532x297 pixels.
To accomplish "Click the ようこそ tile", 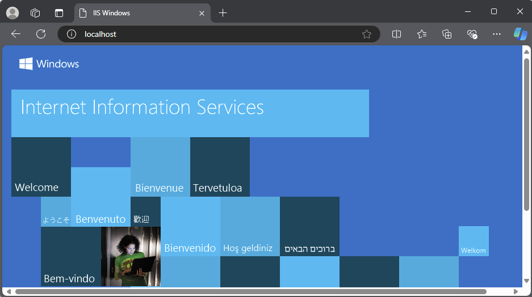I will pos(56,211).
